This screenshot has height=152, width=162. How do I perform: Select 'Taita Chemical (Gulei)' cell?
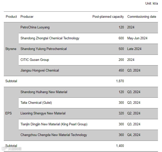click(x=36, y=103)
